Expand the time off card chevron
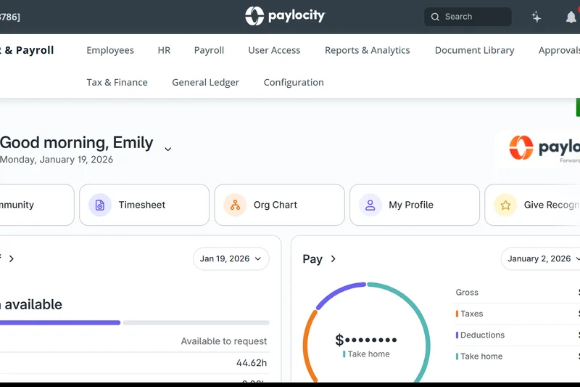580x387 pixels. point(12,258)
